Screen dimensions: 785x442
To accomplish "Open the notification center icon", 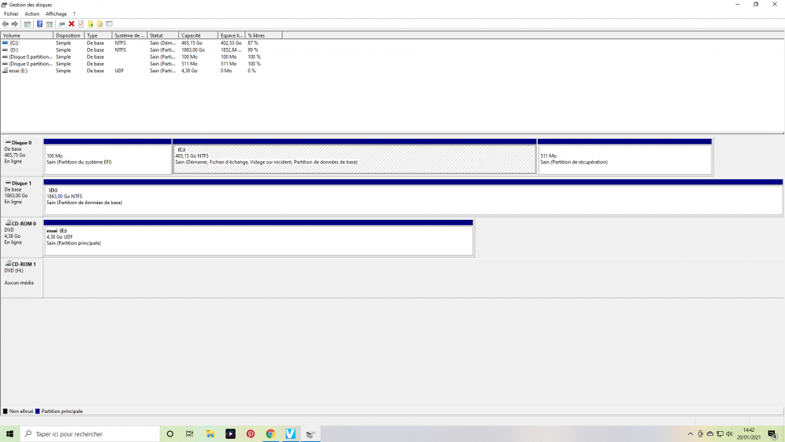I will point(772,434).
